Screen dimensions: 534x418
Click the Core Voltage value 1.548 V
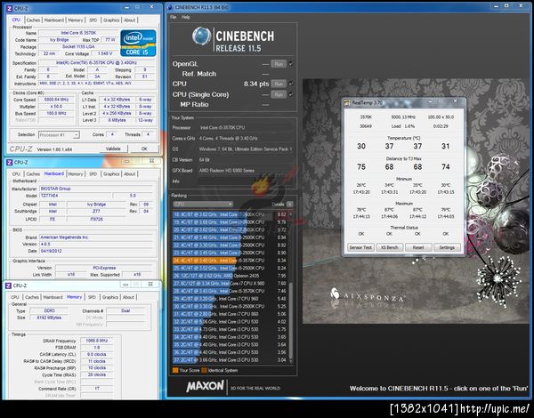tap(105, 53)
